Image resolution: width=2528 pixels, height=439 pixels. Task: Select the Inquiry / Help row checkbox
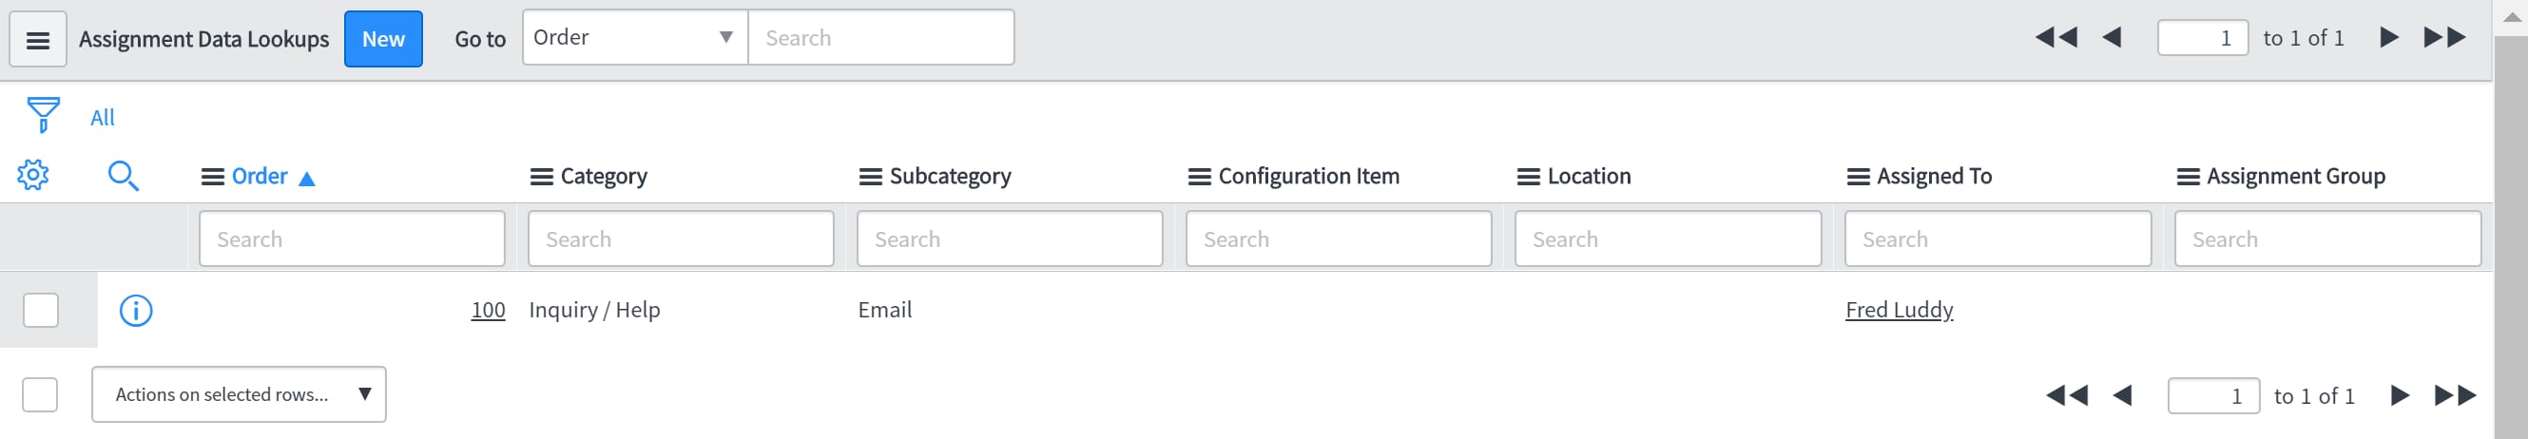[40, 311]
